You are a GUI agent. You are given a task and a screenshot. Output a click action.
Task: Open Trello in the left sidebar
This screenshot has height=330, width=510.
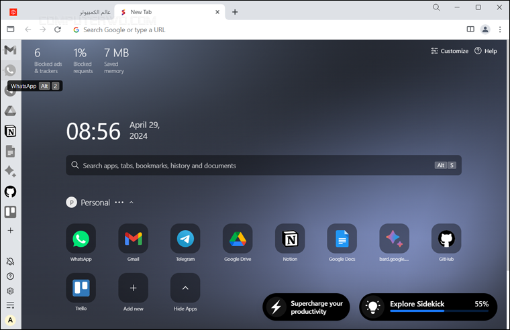(x=11, y=212)
